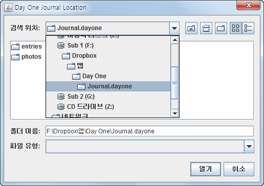264x186 pixels.
Task: Click the 앱 folder icon
Action: pyautogui.click(x=71, y=66)
